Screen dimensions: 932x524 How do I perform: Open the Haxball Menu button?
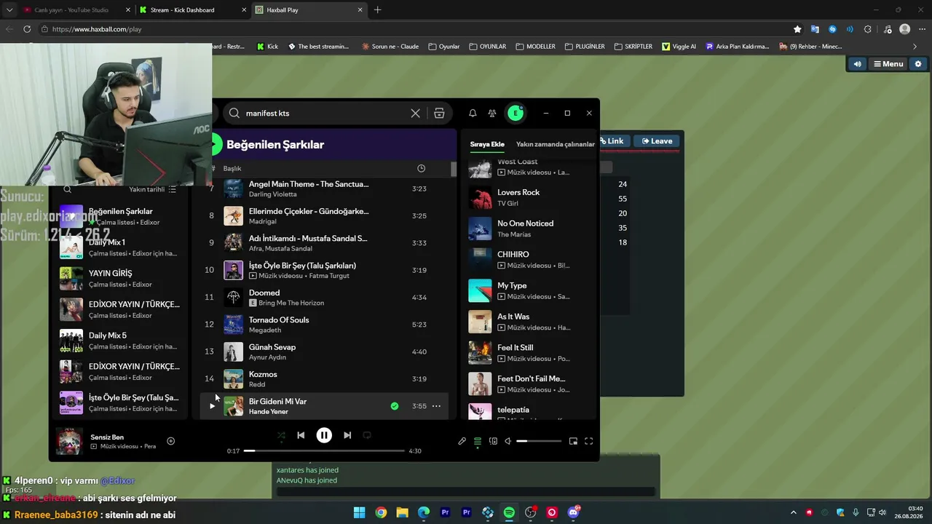click(x=888, y=64)
